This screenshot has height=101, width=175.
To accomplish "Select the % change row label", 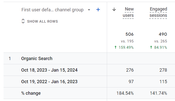I will point(31,93).
